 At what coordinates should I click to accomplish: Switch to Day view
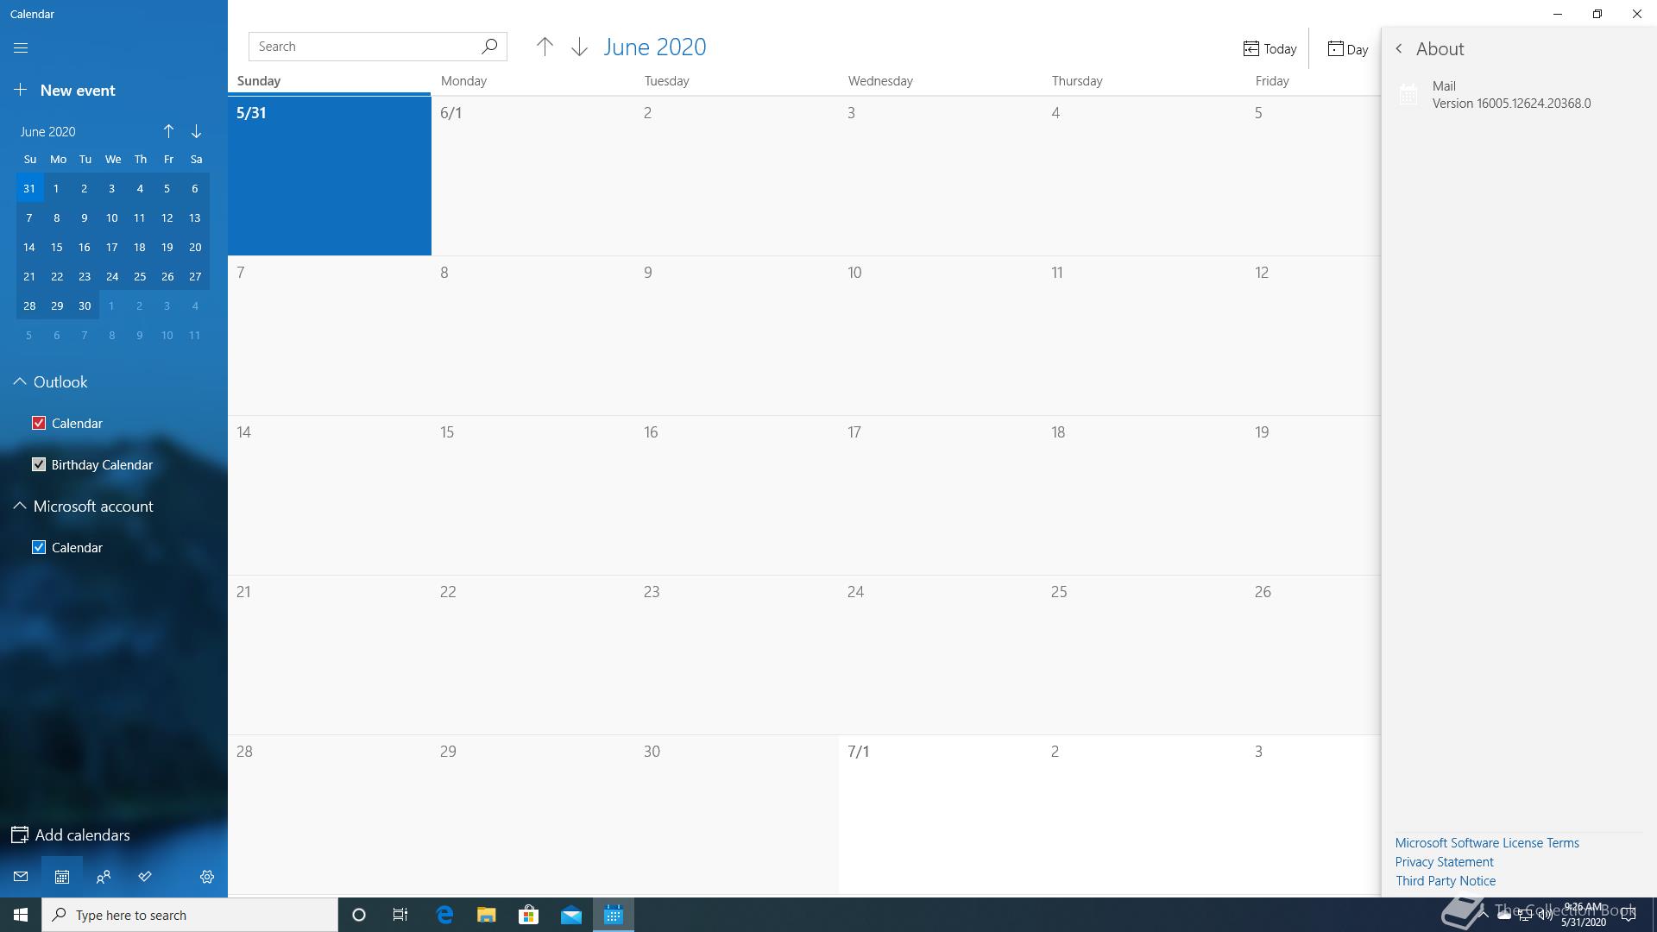pos(1347,49)
